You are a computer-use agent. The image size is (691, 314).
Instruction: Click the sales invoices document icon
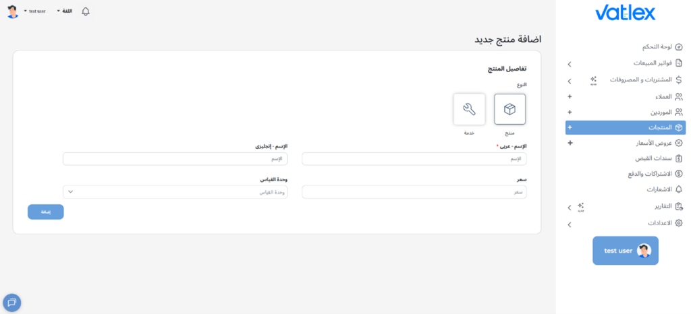pos(679,63)
